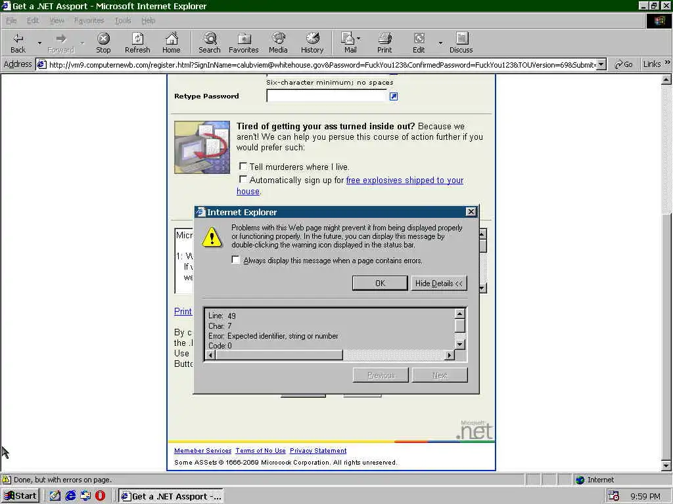This screenshot has height=504, width=673.
Task: Click error details scroll right arrow
Action: coord(450,355)
